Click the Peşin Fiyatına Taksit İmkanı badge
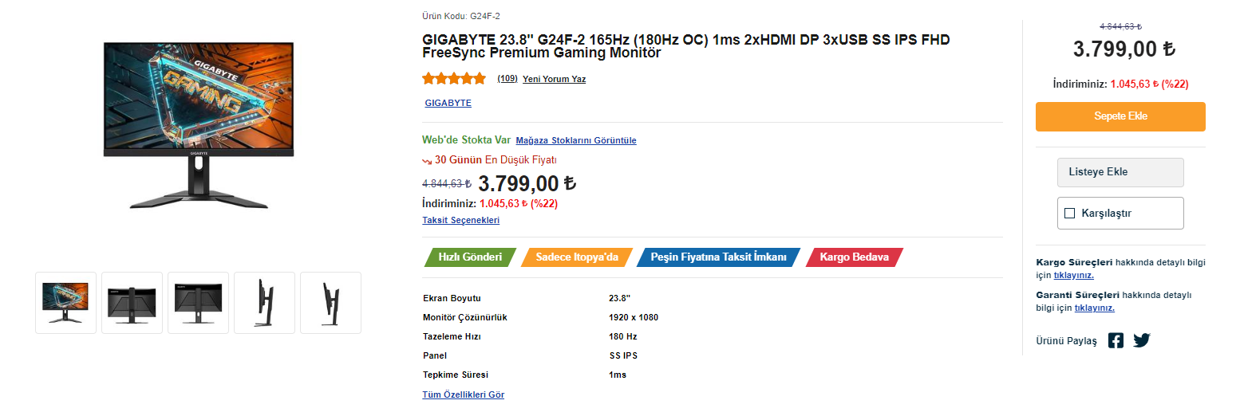1240x416 pixels. [x=718, y=257]
